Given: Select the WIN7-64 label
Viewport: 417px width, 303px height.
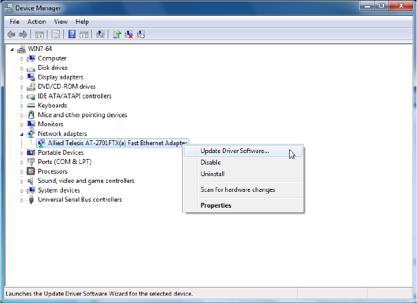Looking at the screenshot, I should pyautogui.click(x=40, y=49).
